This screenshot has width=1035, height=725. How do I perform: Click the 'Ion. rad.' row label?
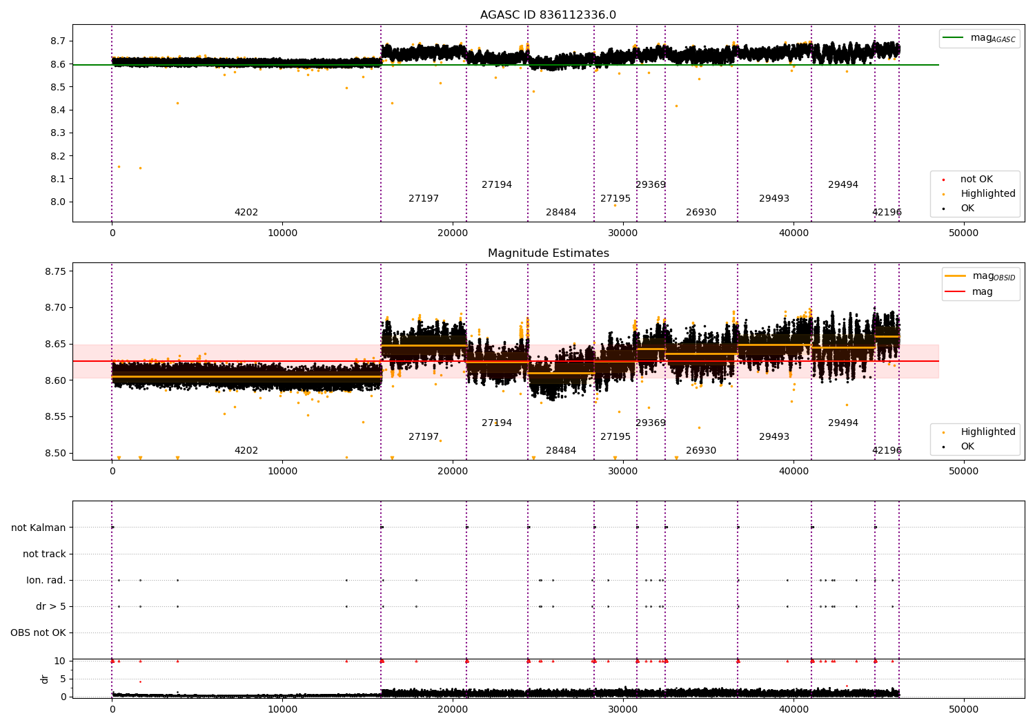pos(46,580)
